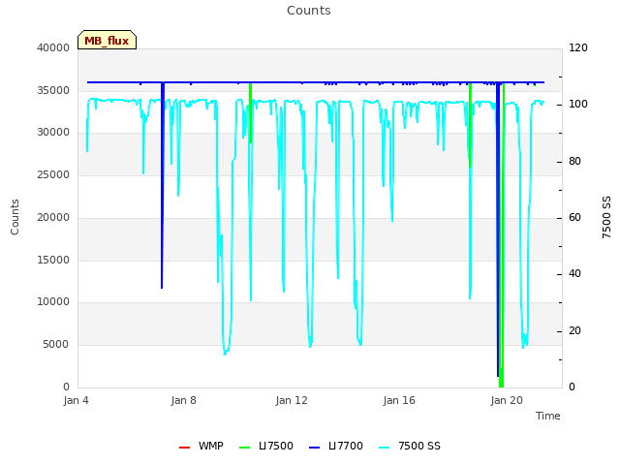The image size is (620, 465).
Task: Click the 20000 left axis value
Action: coord(53,217)
